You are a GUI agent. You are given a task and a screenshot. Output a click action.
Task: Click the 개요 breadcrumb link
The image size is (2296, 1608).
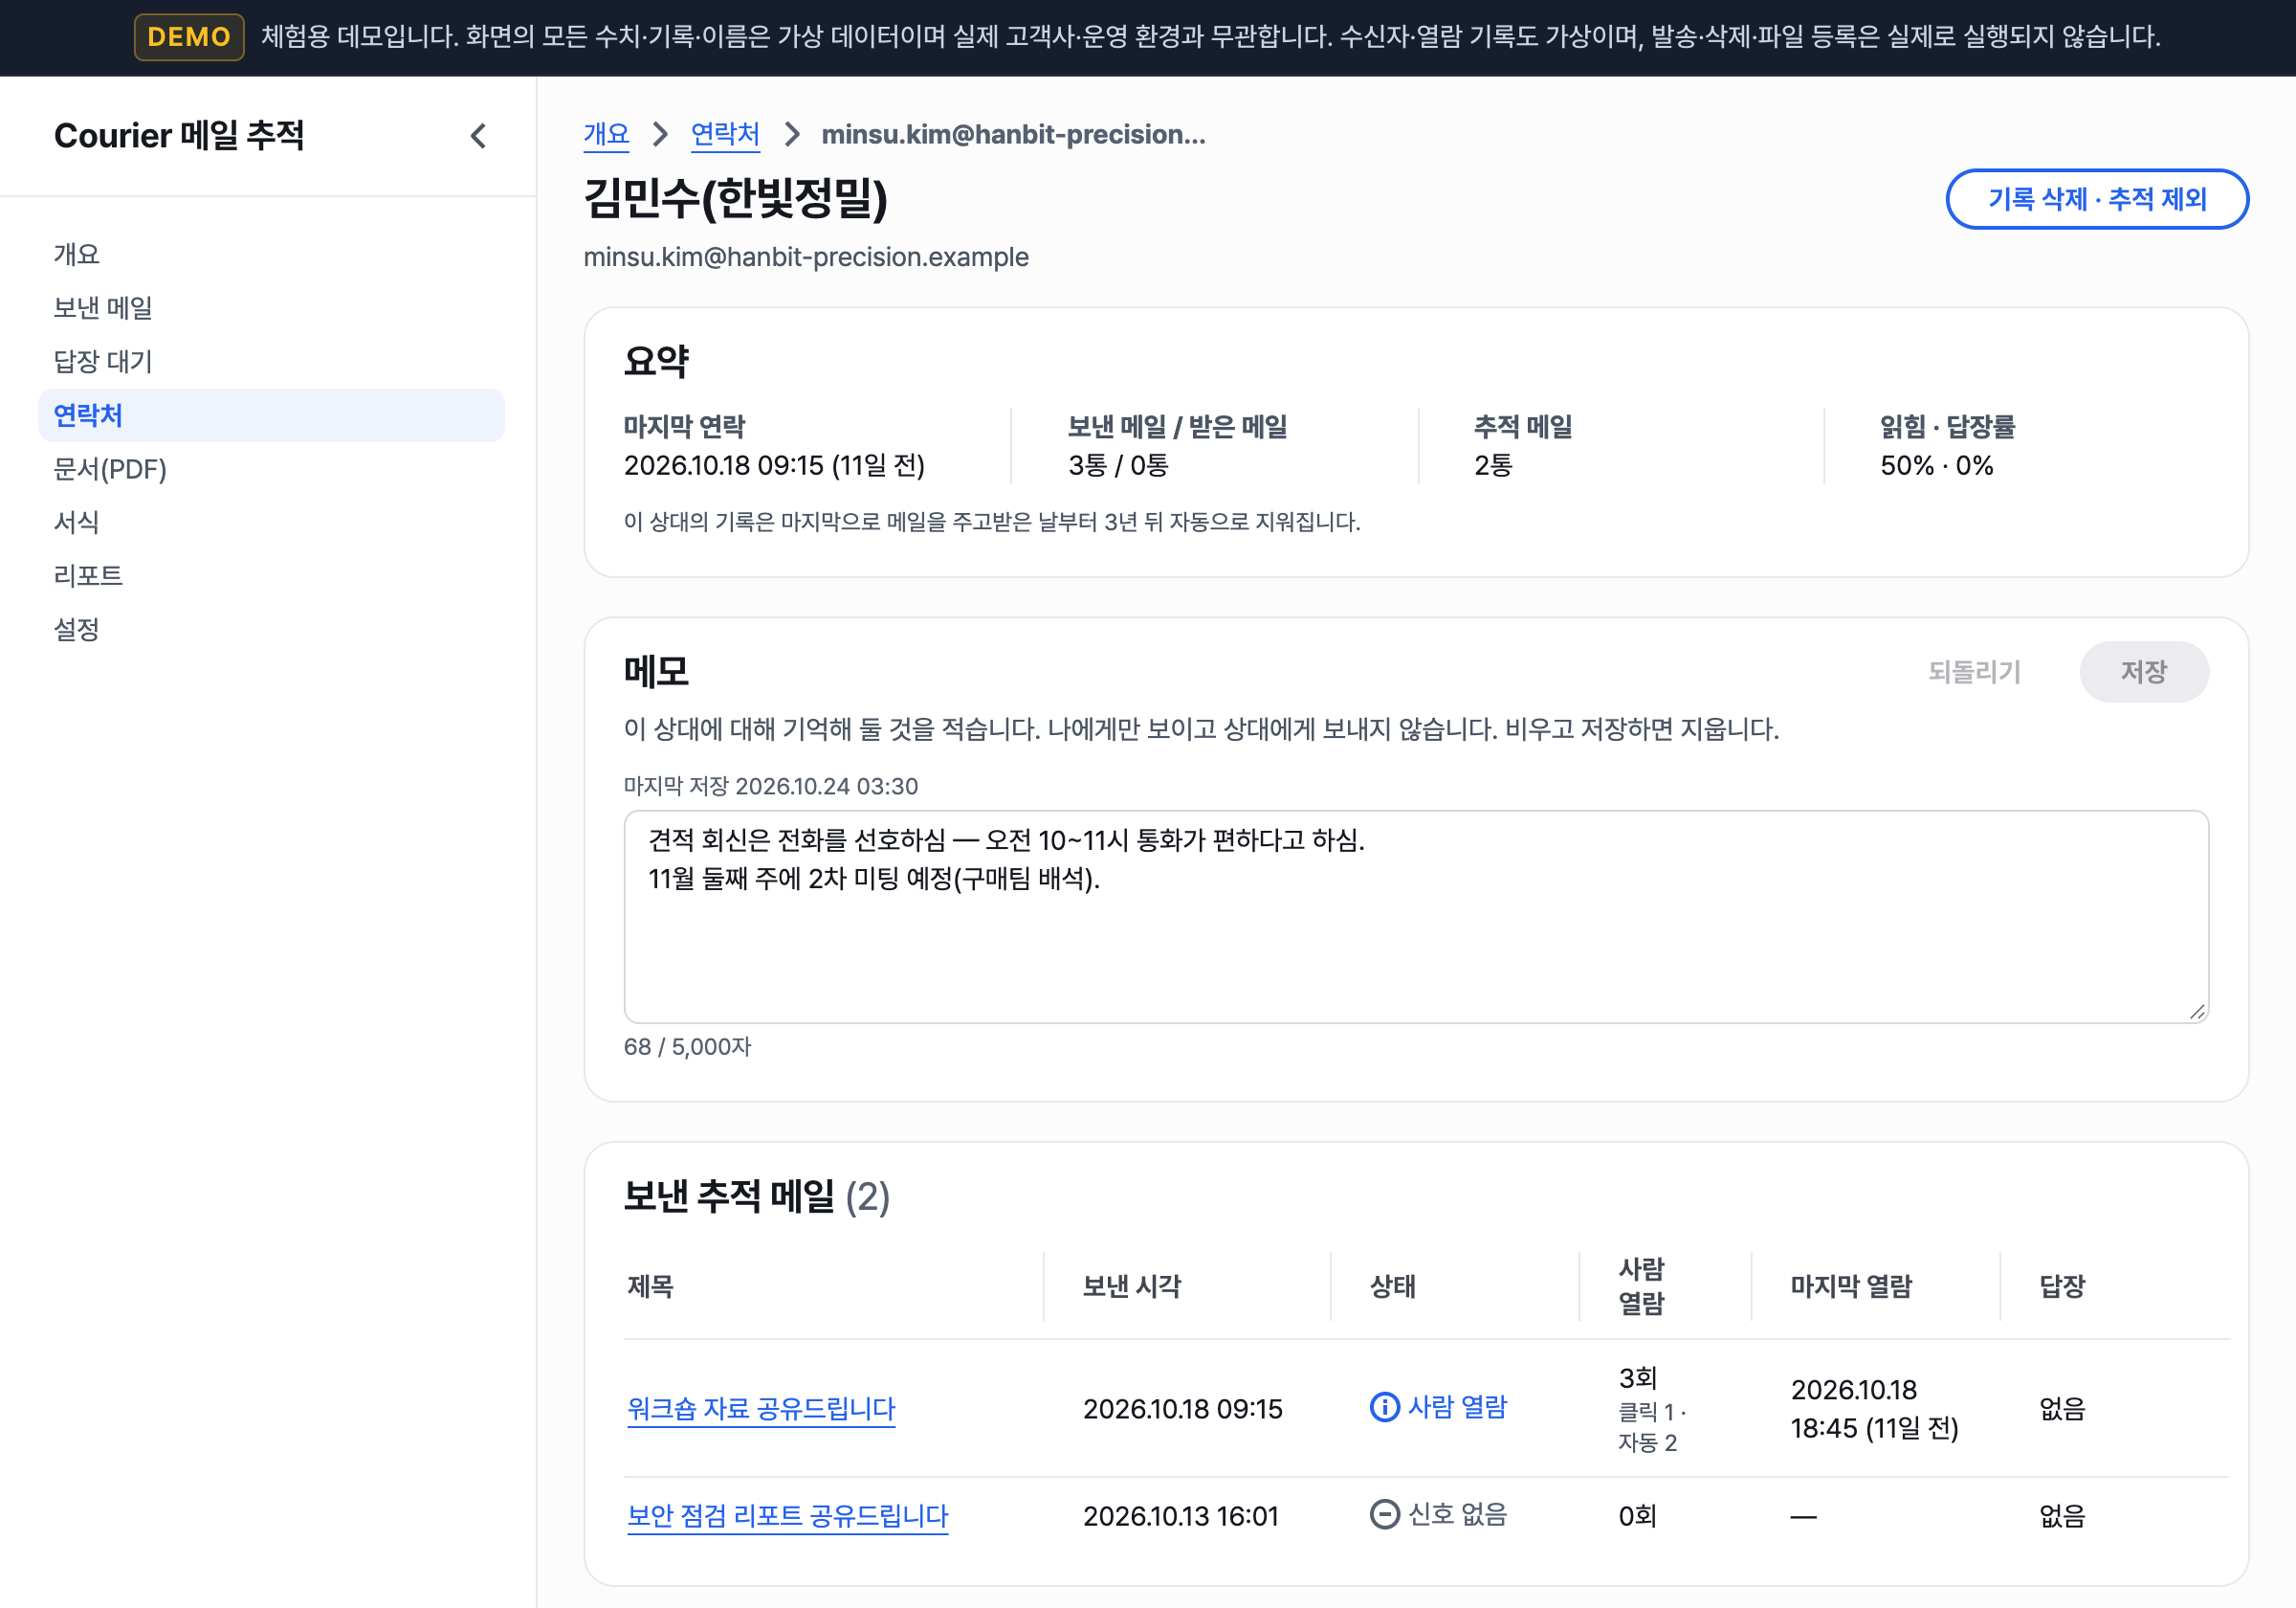click(606, 134)
